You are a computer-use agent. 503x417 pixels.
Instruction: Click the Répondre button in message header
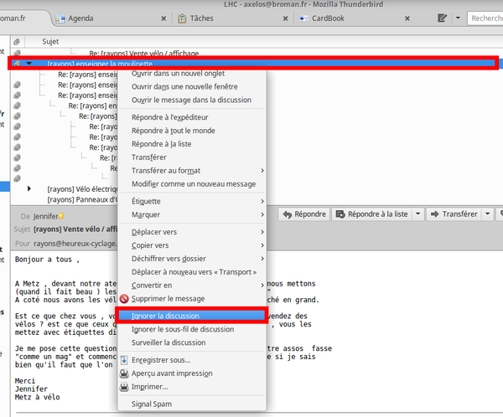304,214
